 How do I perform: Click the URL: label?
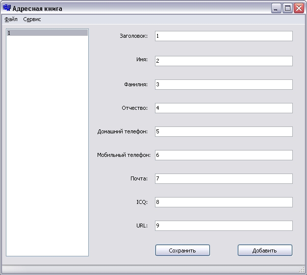tap(142, 225)
